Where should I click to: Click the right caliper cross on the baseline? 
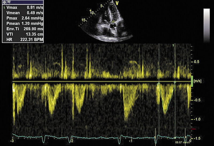(x=175, y=82)
